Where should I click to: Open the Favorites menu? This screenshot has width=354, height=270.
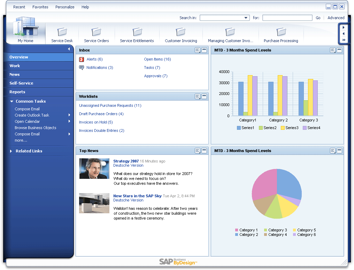click(x=40, y=7)
